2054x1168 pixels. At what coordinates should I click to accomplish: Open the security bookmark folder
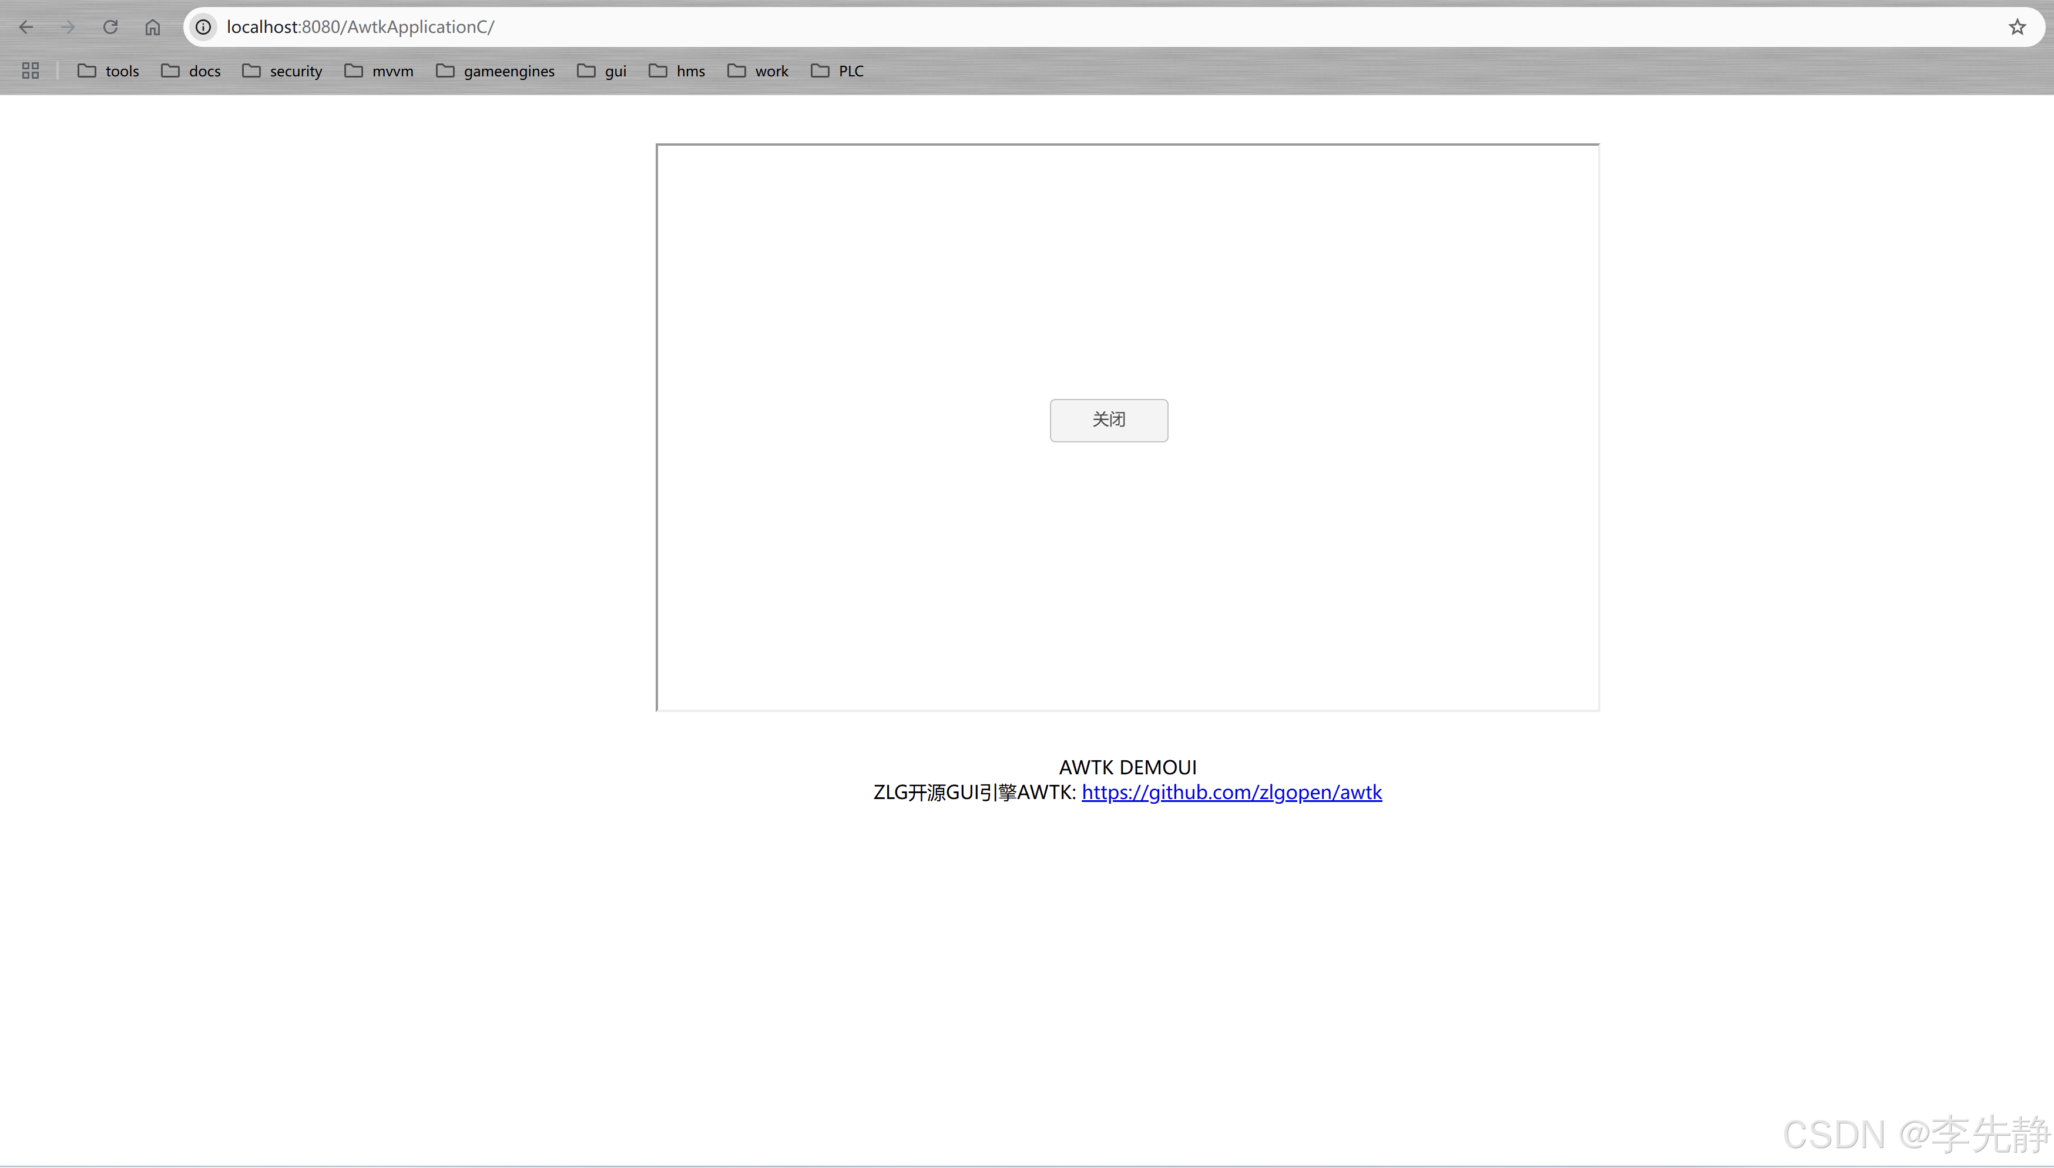tap(283, 71)
